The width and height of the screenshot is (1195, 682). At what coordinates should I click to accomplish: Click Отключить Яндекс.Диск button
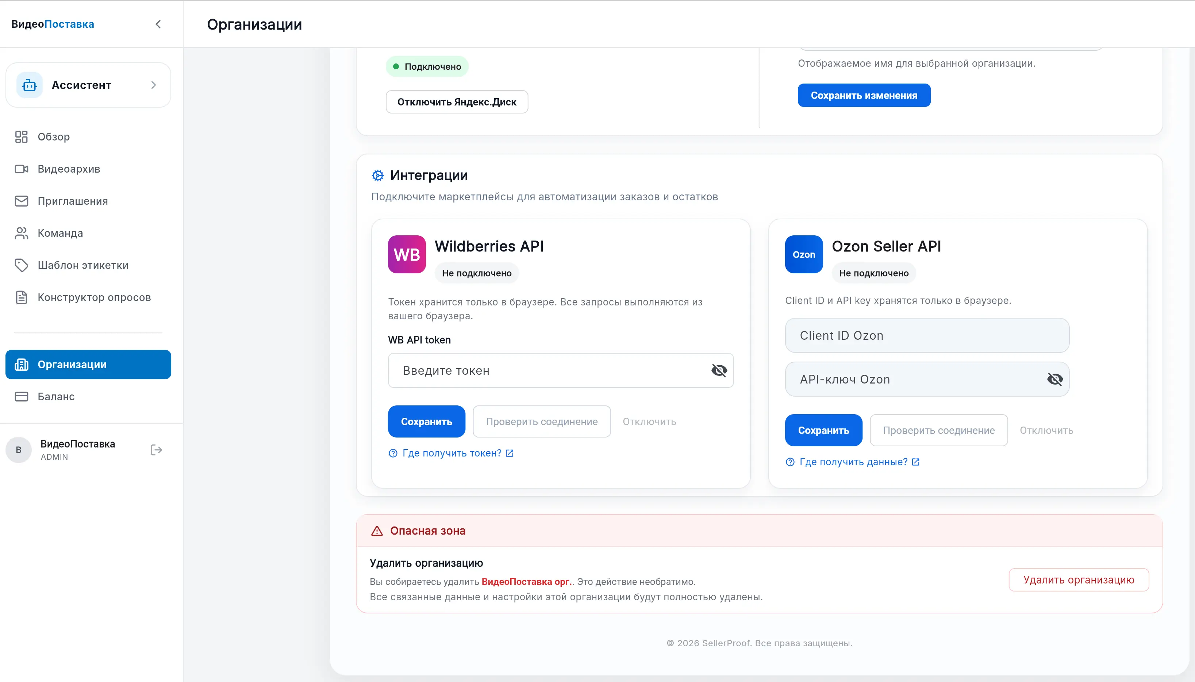(457, 102)
